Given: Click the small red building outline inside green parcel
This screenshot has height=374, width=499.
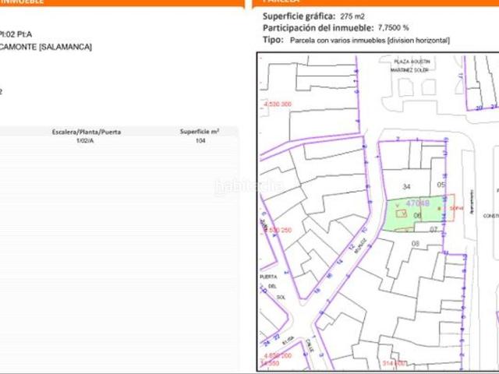Looking at the screenshot, I should (x=401, y=213).
